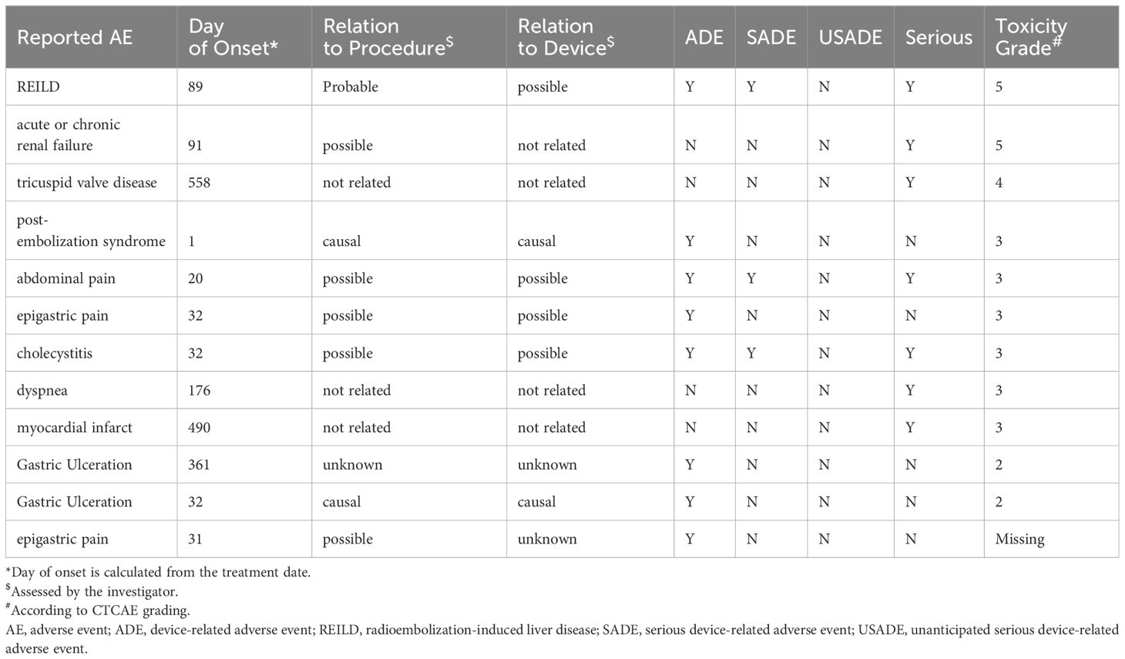This screenshot has width=1125, height=659.
Task: Click the Reported AE column header
Action: click(x=75, y=37)
